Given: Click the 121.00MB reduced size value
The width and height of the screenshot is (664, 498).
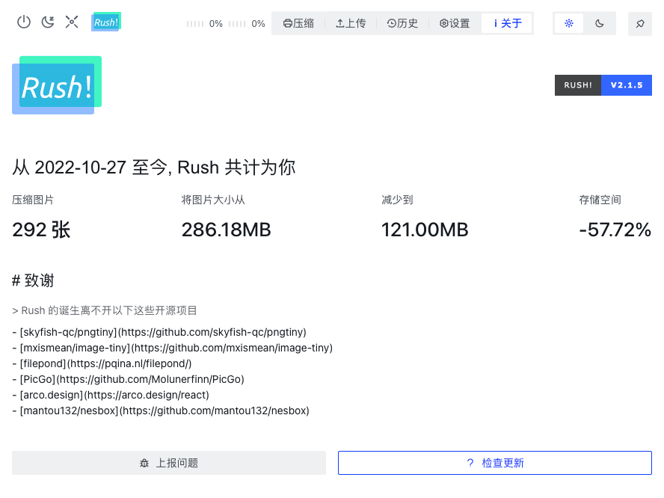Looking at the screenshot, I should click(425, 230).
